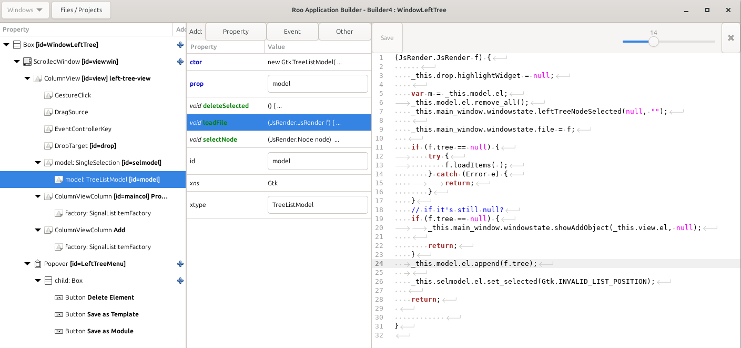Select the first factory: SignalListItemFactory row

pyautogui.click(x=93, y=213)
